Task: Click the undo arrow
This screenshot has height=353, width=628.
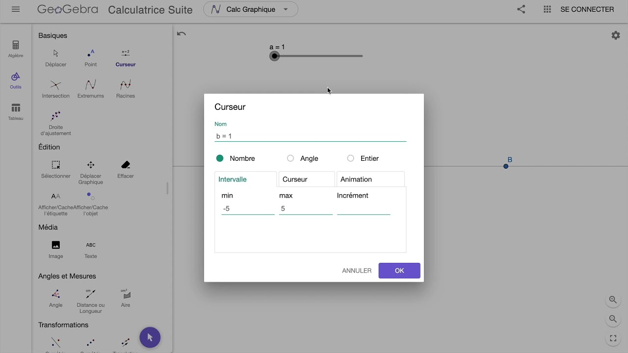Action: click(182, 34)
